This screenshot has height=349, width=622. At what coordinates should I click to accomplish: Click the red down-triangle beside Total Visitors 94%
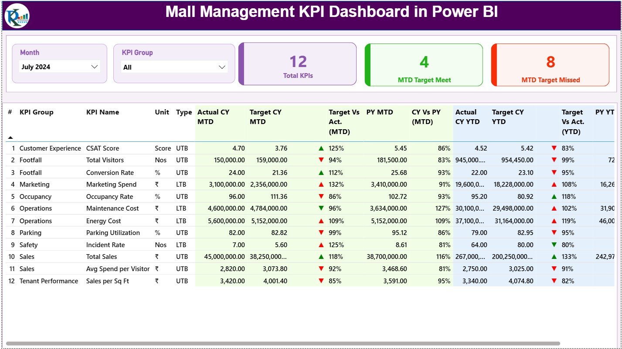321,160
